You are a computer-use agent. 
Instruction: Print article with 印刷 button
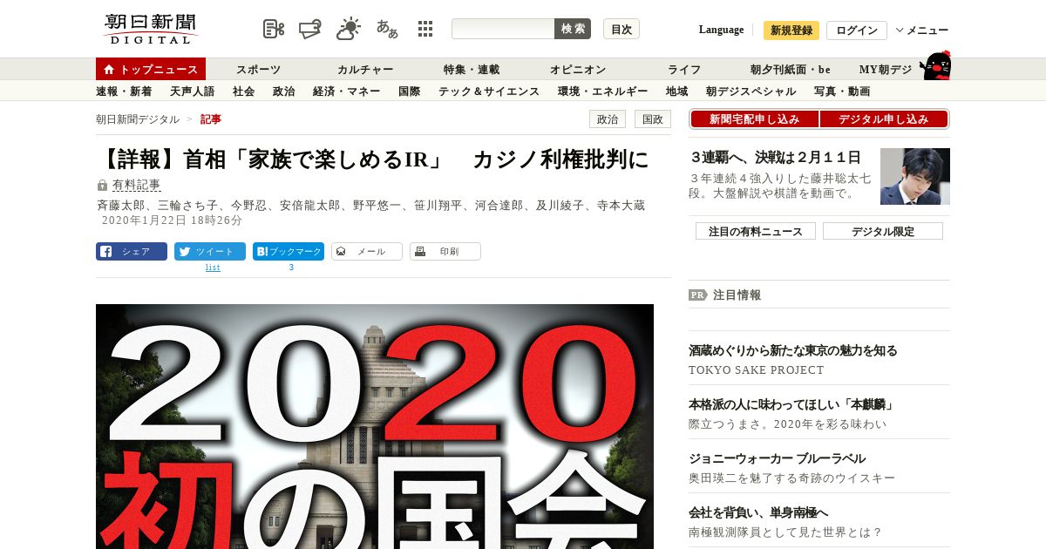coord(445,252)
